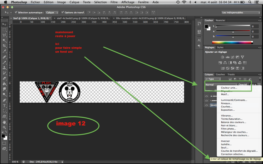The image size is (263, 164).
Task: Select the Eraser tool
Action: coord(4,78)
